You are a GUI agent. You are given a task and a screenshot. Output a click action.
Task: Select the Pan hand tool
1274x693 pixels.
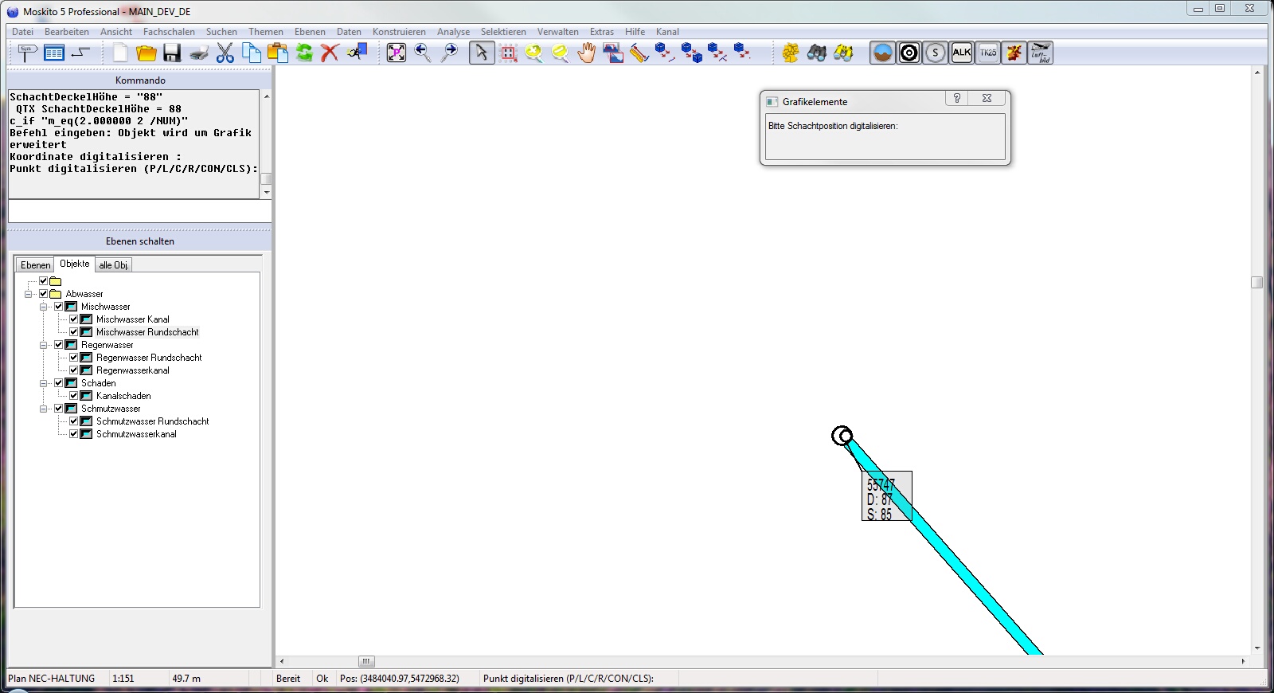[587, 53]
